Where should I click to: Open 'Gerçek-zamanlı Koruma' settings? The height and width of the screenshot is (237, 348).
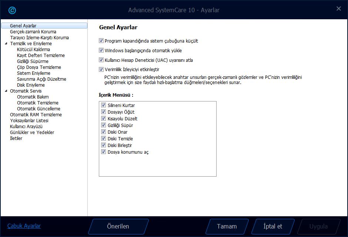click(33, 32)
